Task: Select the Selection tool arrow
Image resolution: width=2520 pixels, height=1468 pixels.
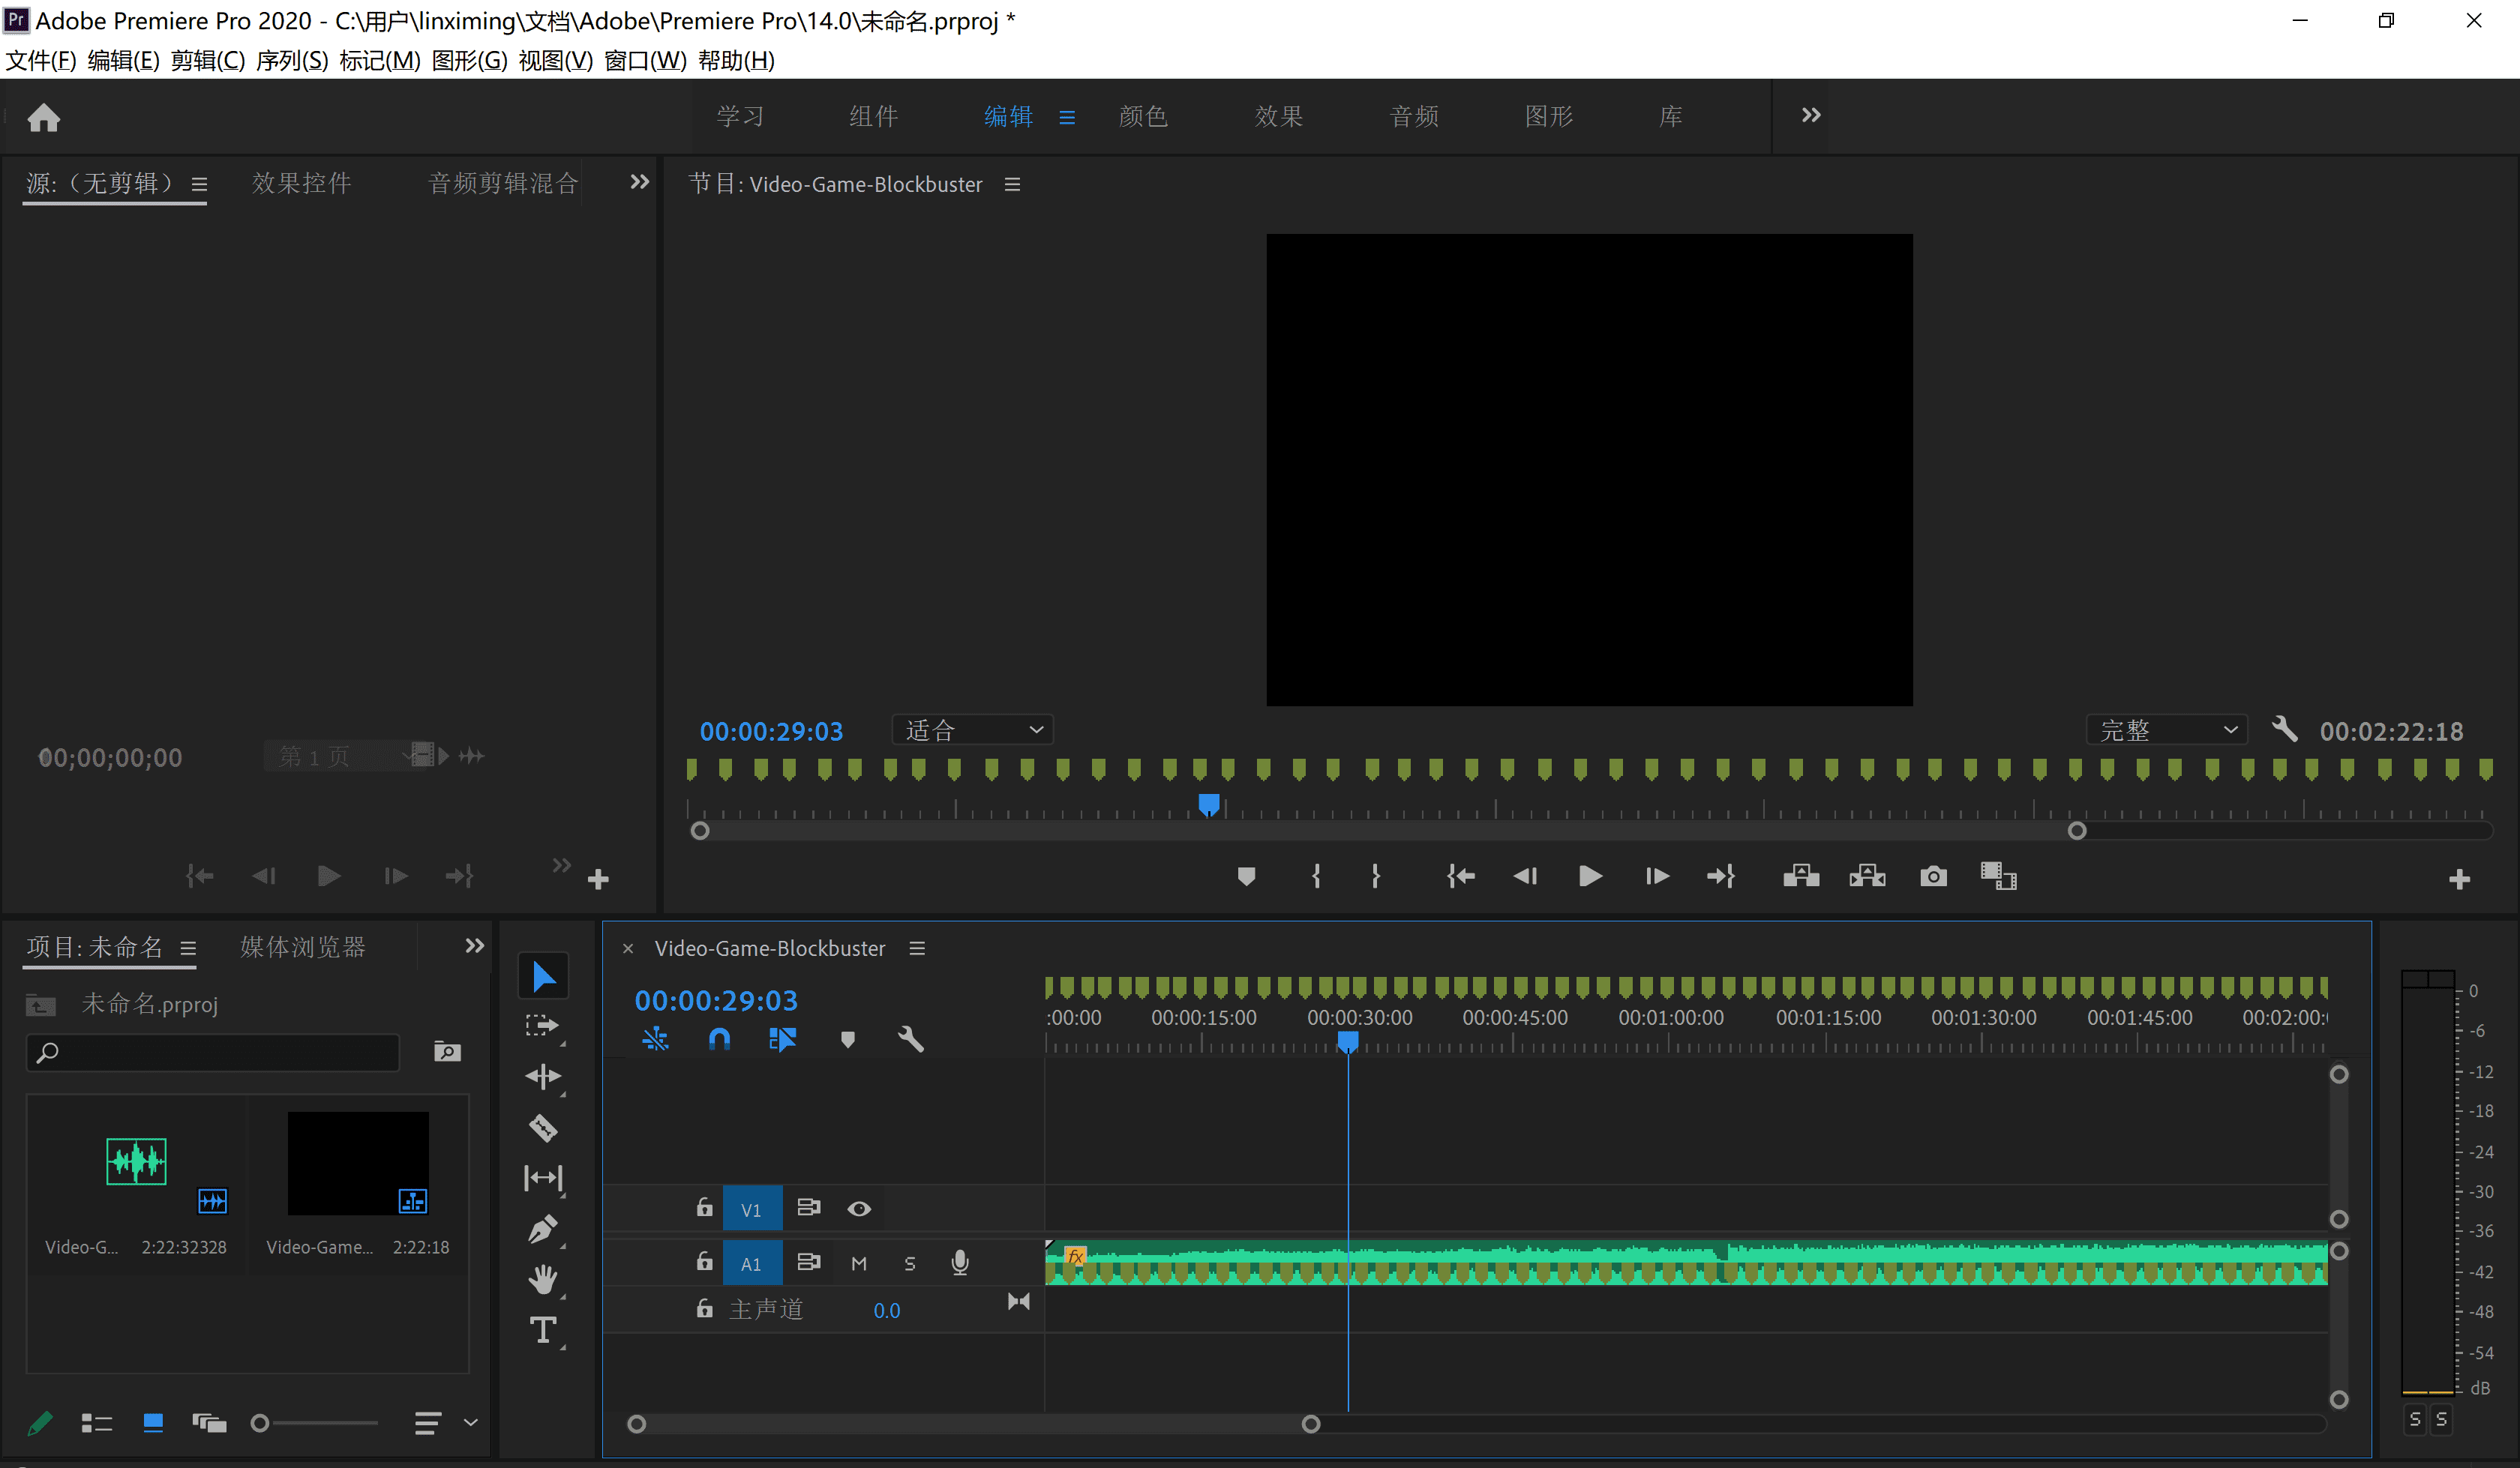Action: tap(543, 976)
